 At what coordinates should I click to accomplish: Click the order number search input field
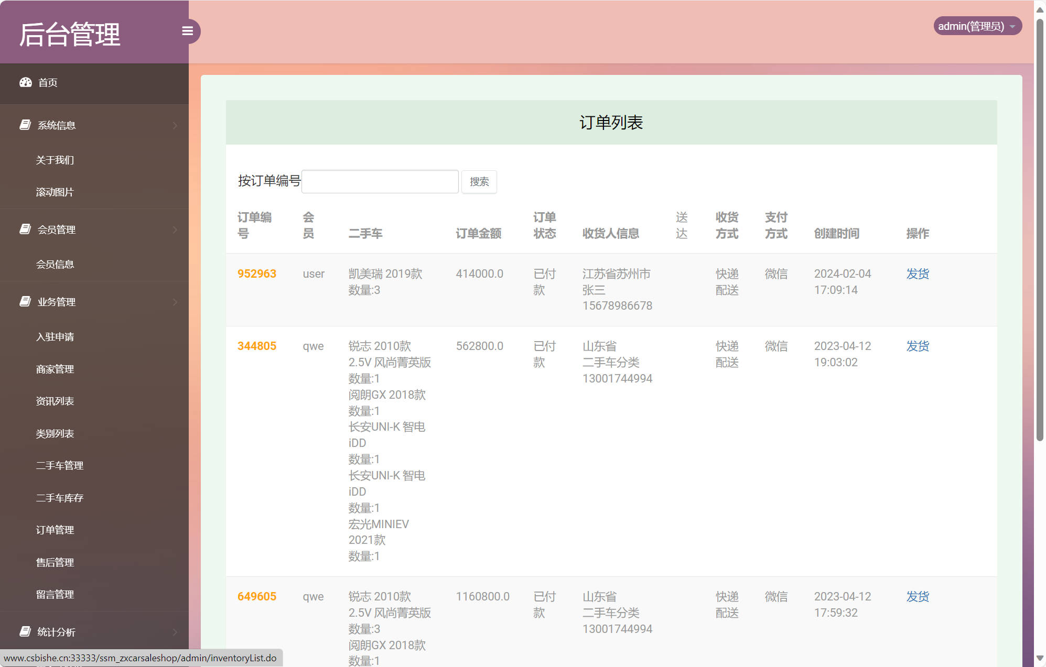point(380,181)
